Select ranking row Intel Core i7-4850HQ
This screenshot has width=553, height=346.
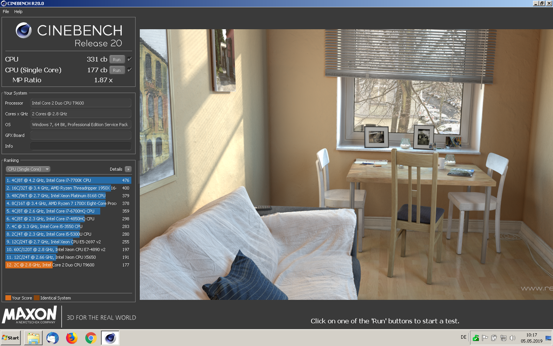[x=68, y=219]
